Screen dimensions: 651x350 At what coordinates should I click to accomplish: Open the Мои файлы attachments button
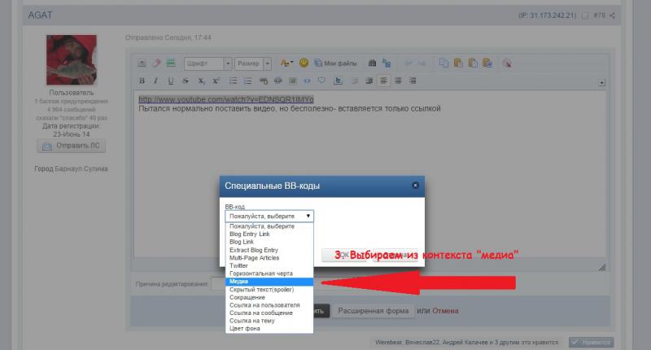coord(335,63)
